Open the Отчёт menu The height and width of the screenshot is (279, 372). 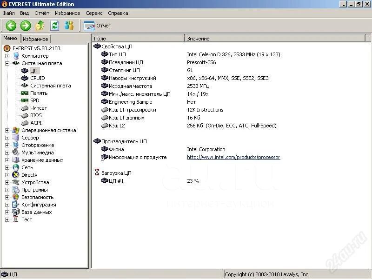[42, 13]
